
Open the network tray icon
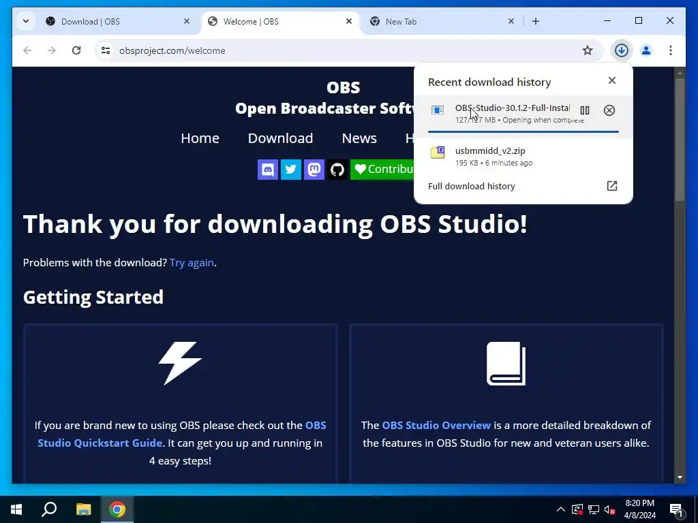[594, 509]
